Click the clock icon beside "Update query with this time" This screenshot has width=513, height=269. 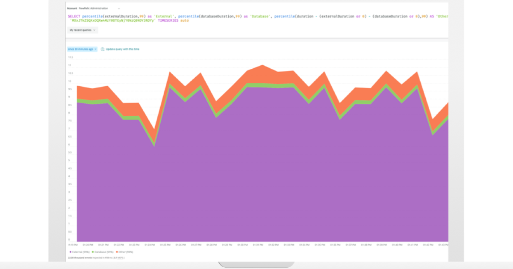coord(103,49)
